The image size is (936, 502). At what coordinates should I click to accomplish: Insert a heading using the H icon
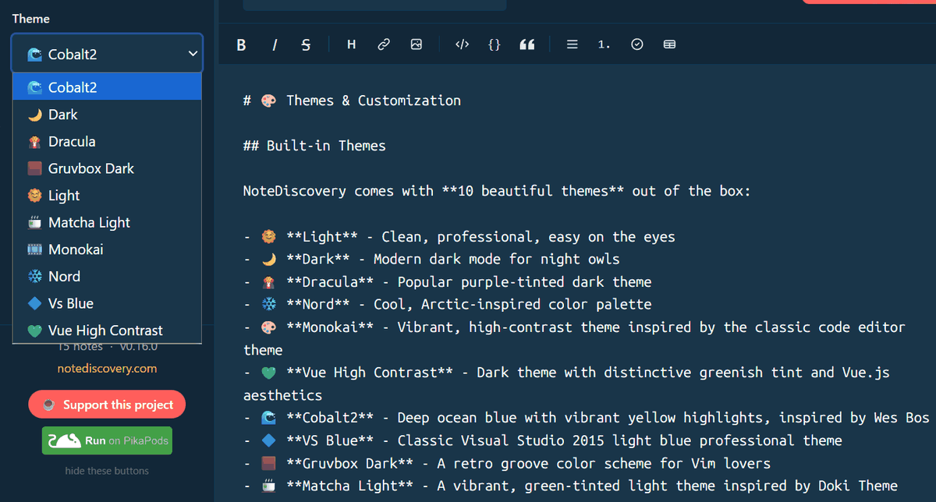coord(352,45)
